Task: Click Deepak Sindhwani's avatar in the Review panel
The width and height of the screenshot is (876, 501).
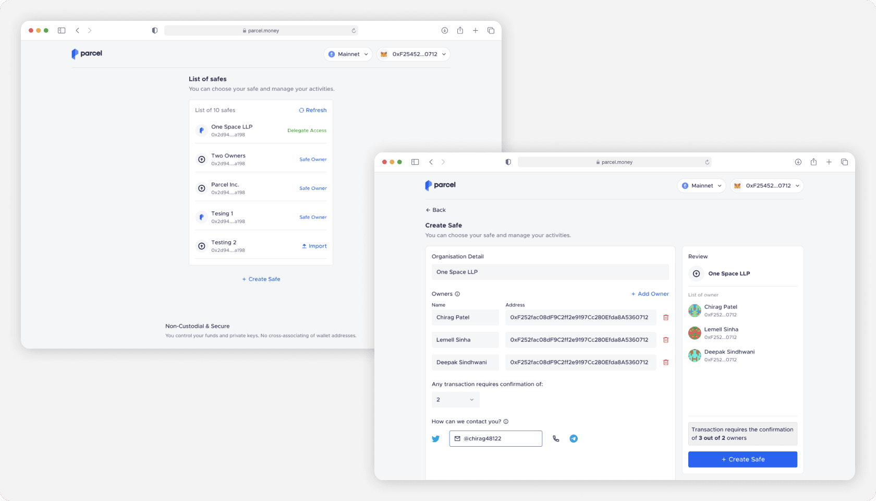Action: click(x=695, y=355)
